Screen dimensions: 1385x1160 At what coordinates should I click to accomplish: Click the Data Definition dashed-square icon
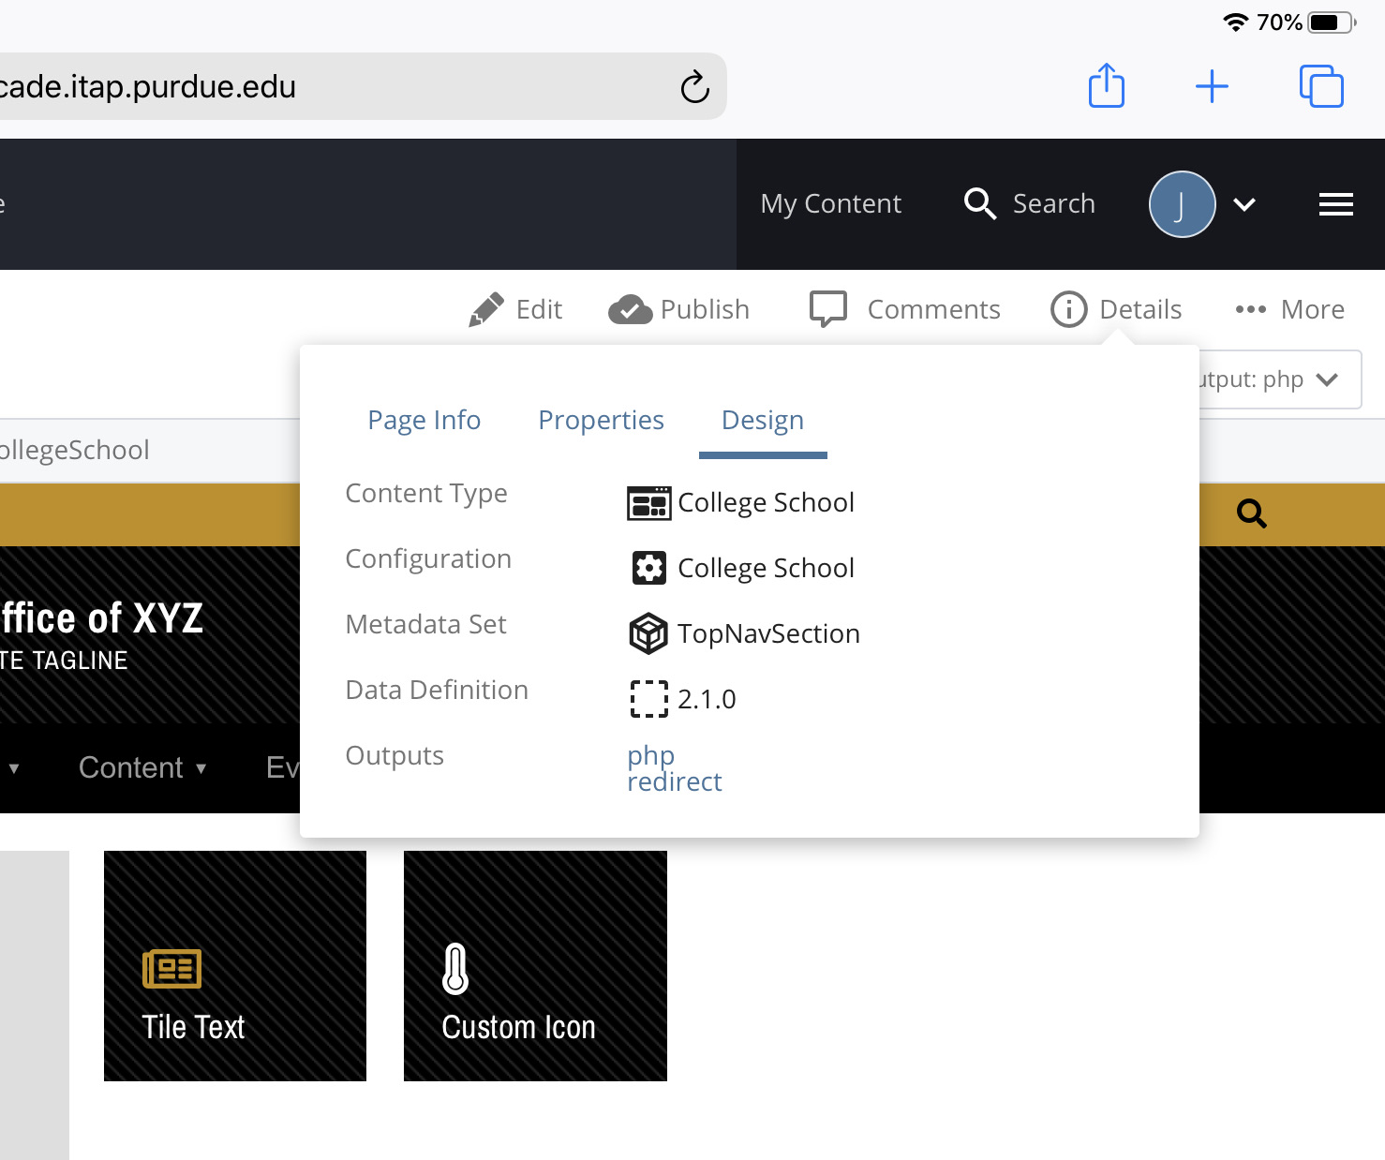(648, 699)
